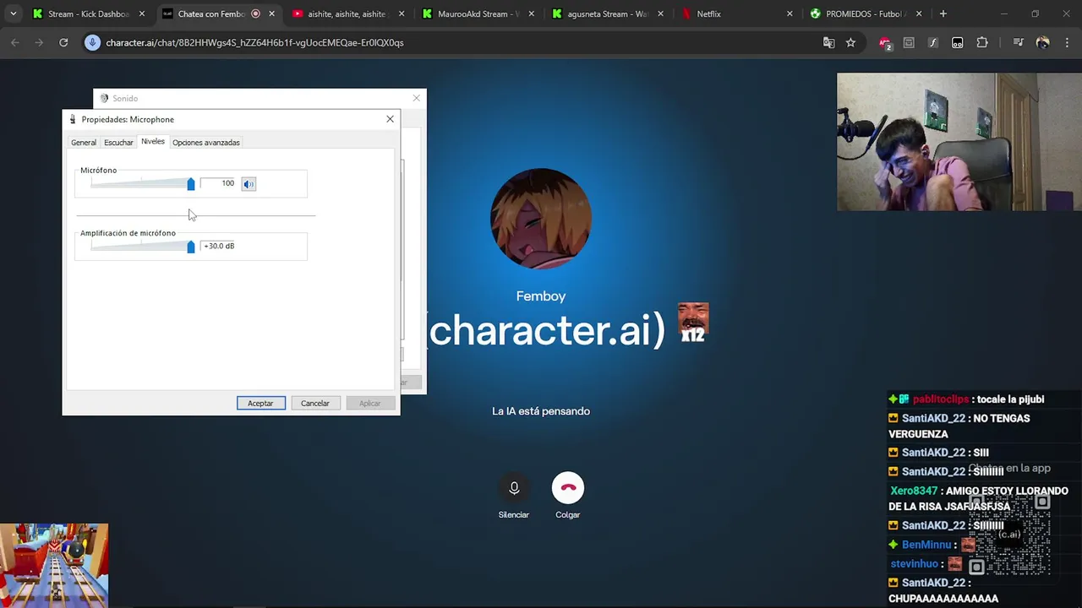
Task: Hang up the call with Colgar
Action: [x=568, y=488]
